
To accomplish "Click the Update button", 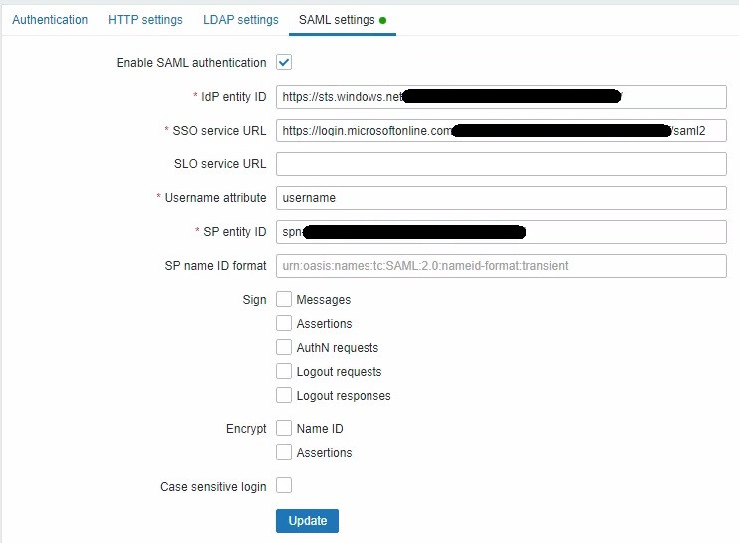I will click(307, 521).
